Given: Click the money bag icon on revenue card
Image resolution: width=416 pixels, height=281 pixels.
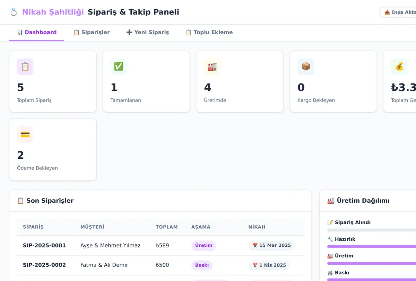Looking at the screenshot, I should (399, 67).
